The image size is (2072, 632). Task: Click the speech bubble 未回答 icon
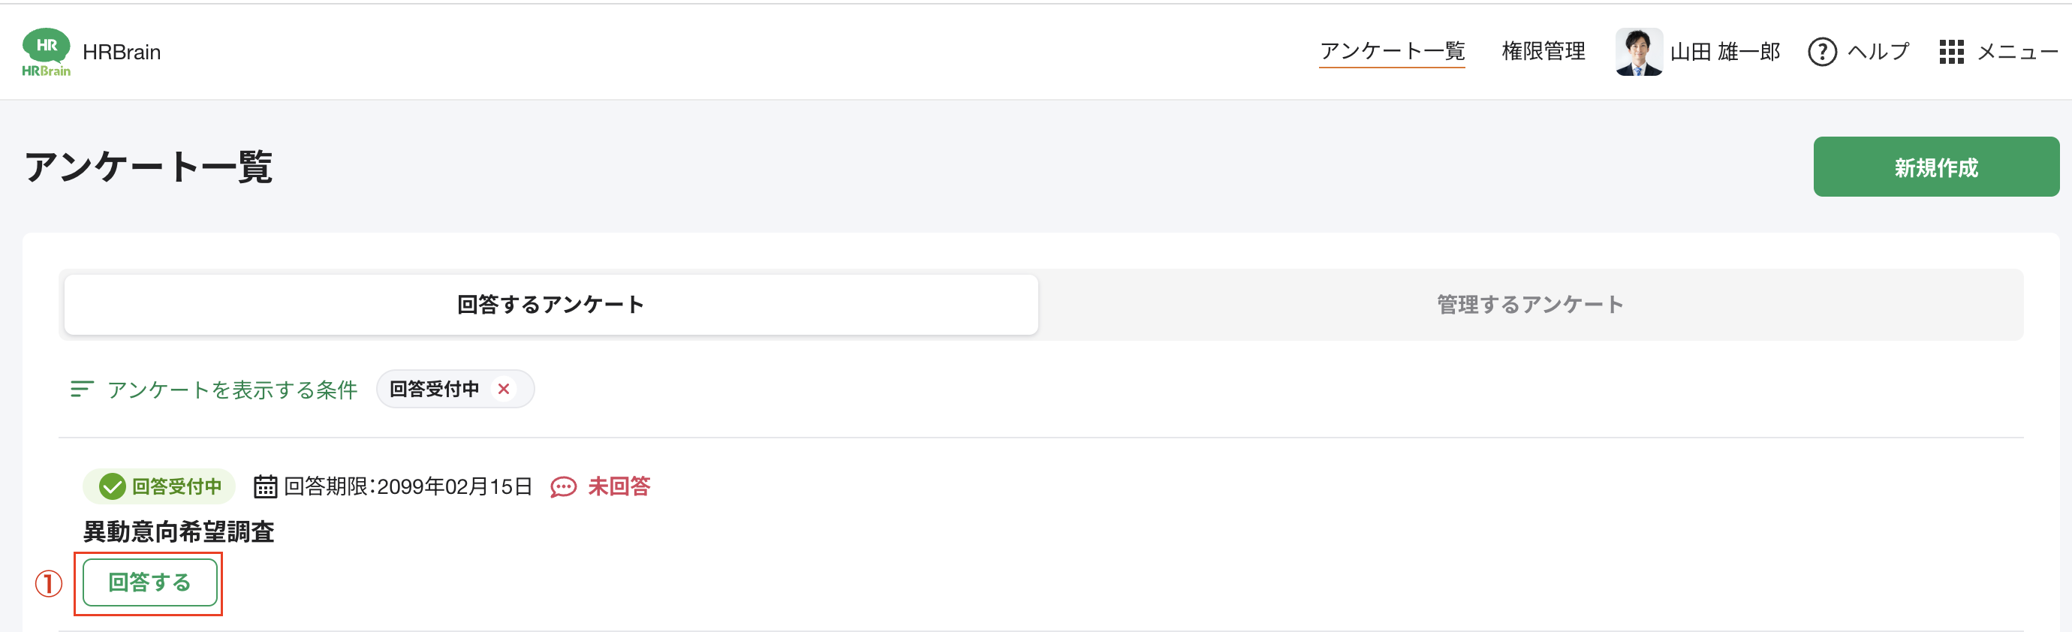pyautogui.click(x=563, y=486)
